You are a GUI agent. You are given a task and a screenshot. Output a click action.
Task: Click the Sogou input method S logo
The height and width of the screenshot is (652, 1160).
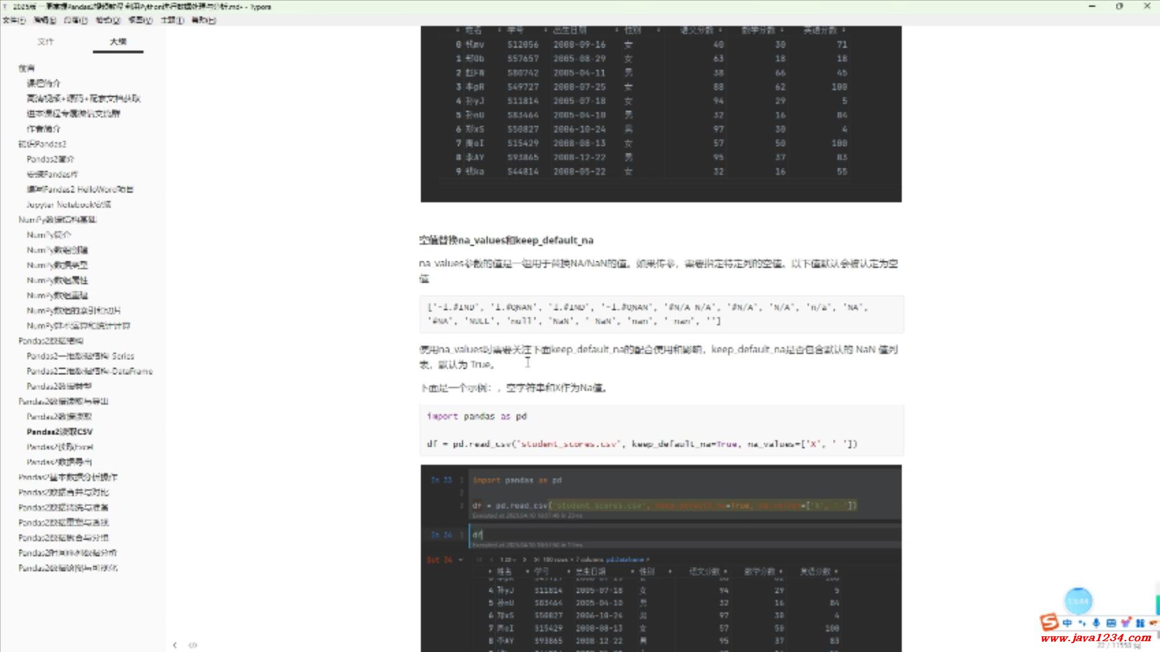pyautogui.click(x=1049, y=622)
